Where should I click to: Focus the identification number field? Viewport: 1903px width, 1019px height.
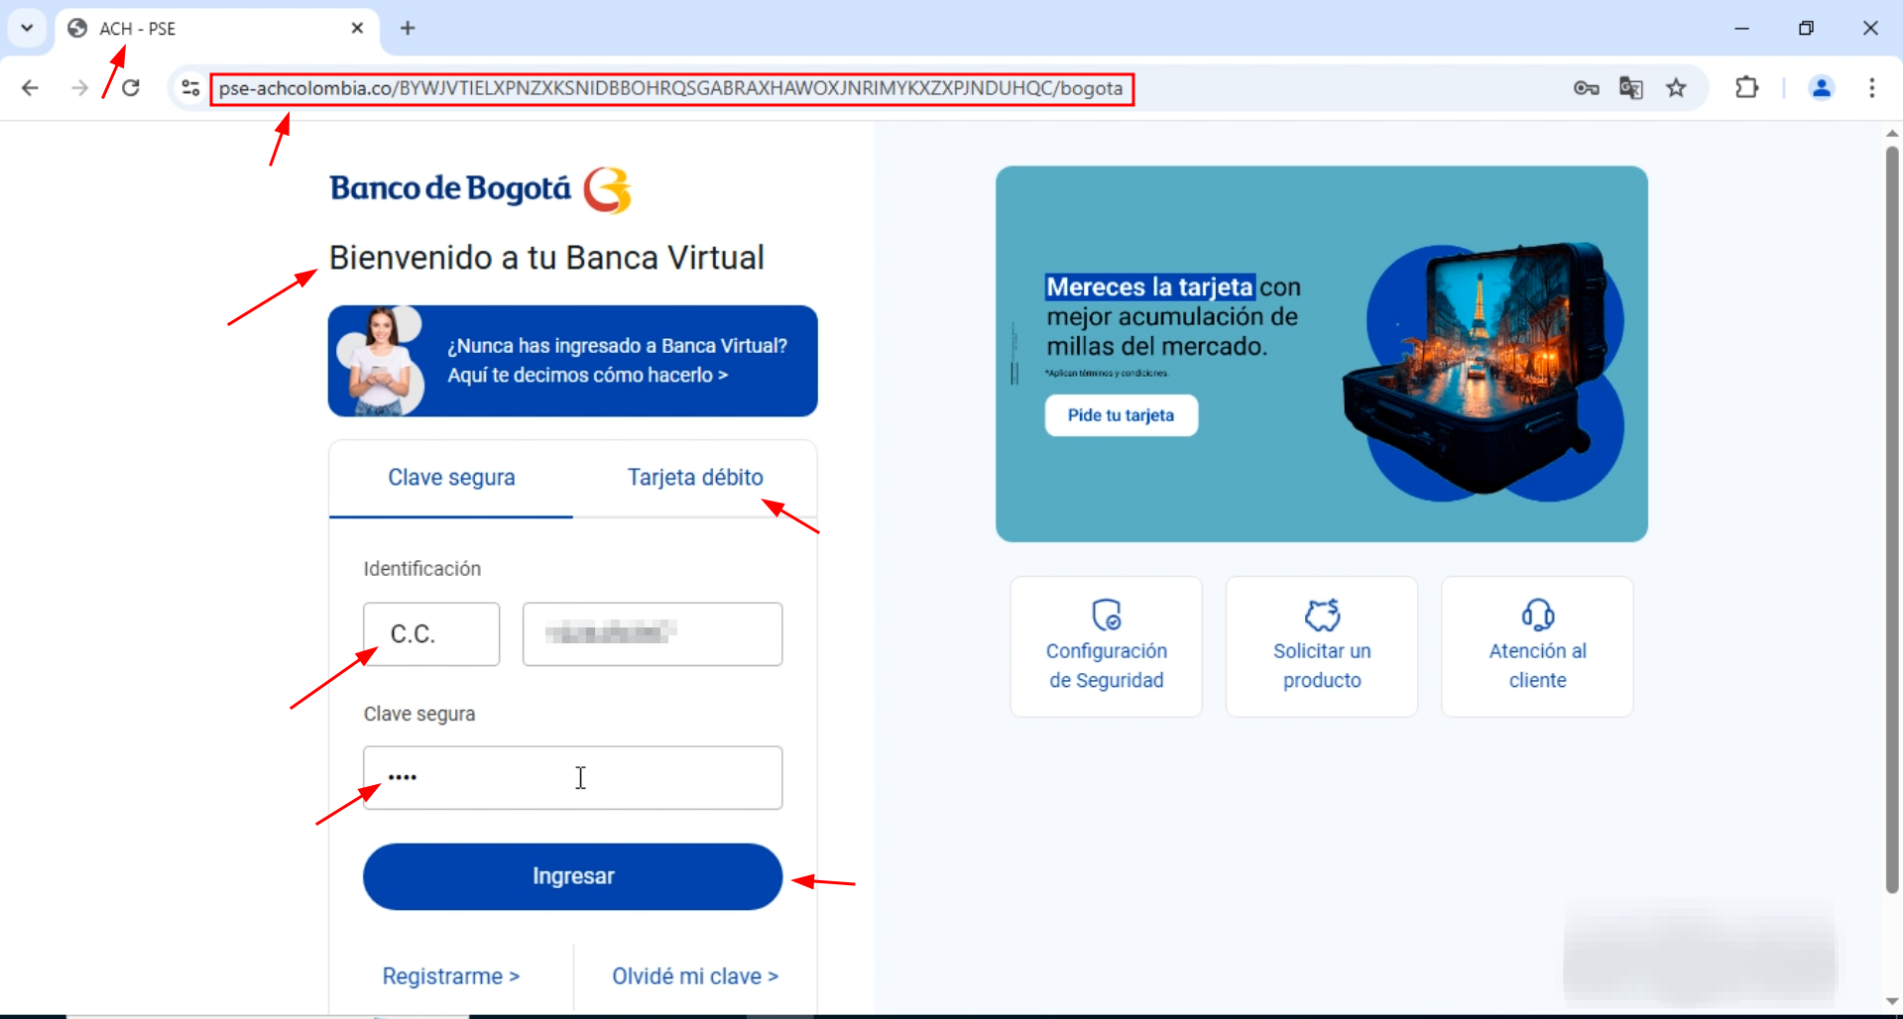[653, 634]
